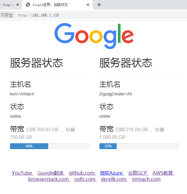This screenshot has width=187, height=194.
Task: Open the Google翻译 link
Action: click(x=51, y=173)
